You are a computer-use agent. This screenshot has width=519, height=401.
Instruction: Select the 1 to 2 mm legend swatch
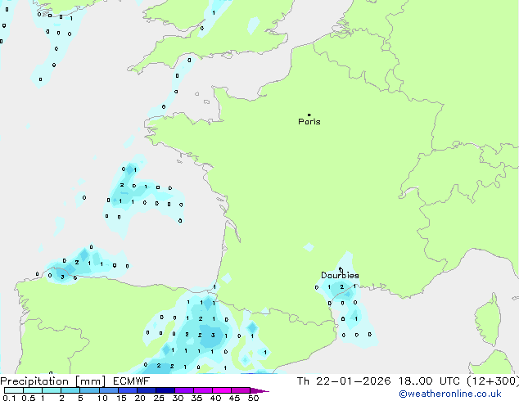pos(52,390)
